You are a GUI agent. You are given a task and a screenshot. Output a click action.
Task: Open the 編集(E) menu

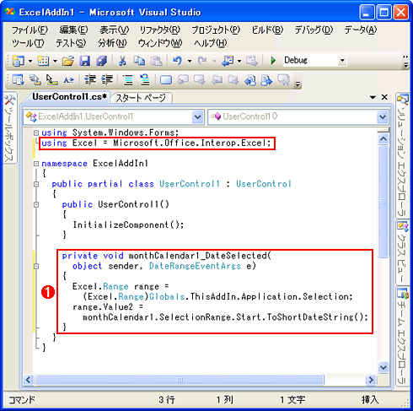[x=73, y=30]
